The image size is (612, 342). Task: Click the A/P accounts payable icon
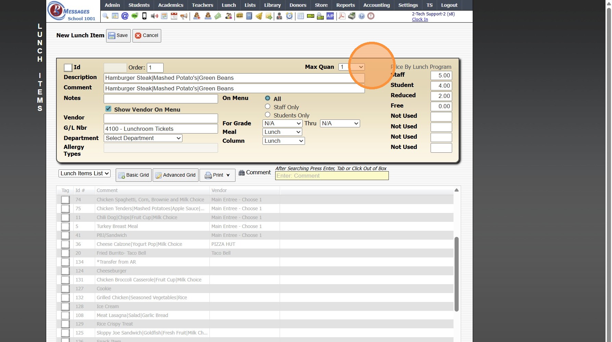coord(330,16)
